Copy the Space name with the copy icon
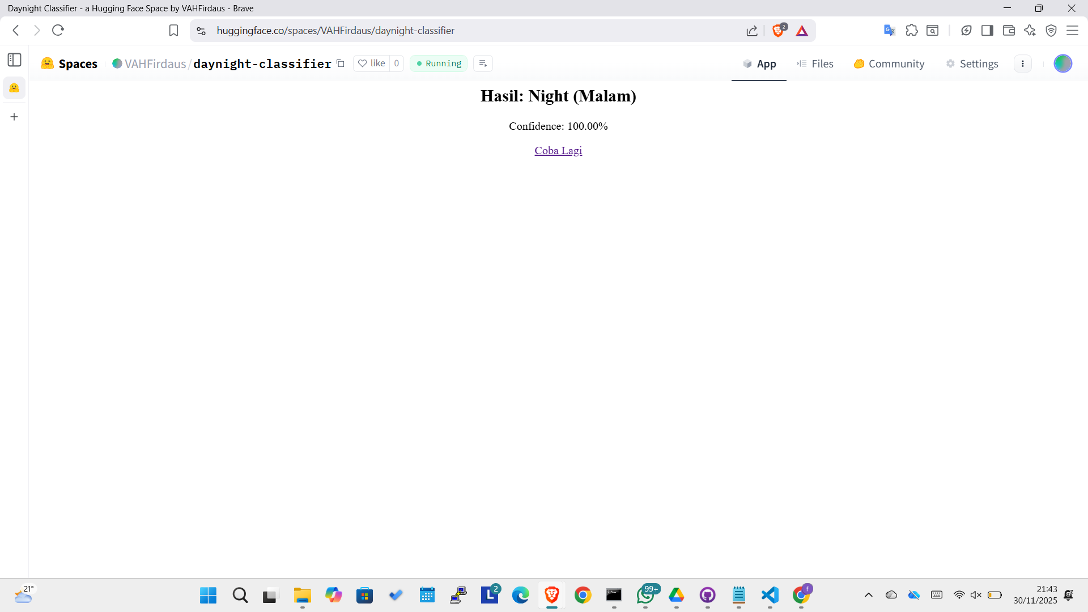 tap(341, 63)
